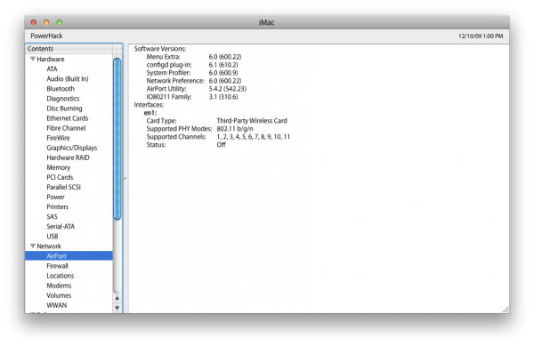Click the en1 interface label
This screenshot has width=534, height=347.
point(150,113)
